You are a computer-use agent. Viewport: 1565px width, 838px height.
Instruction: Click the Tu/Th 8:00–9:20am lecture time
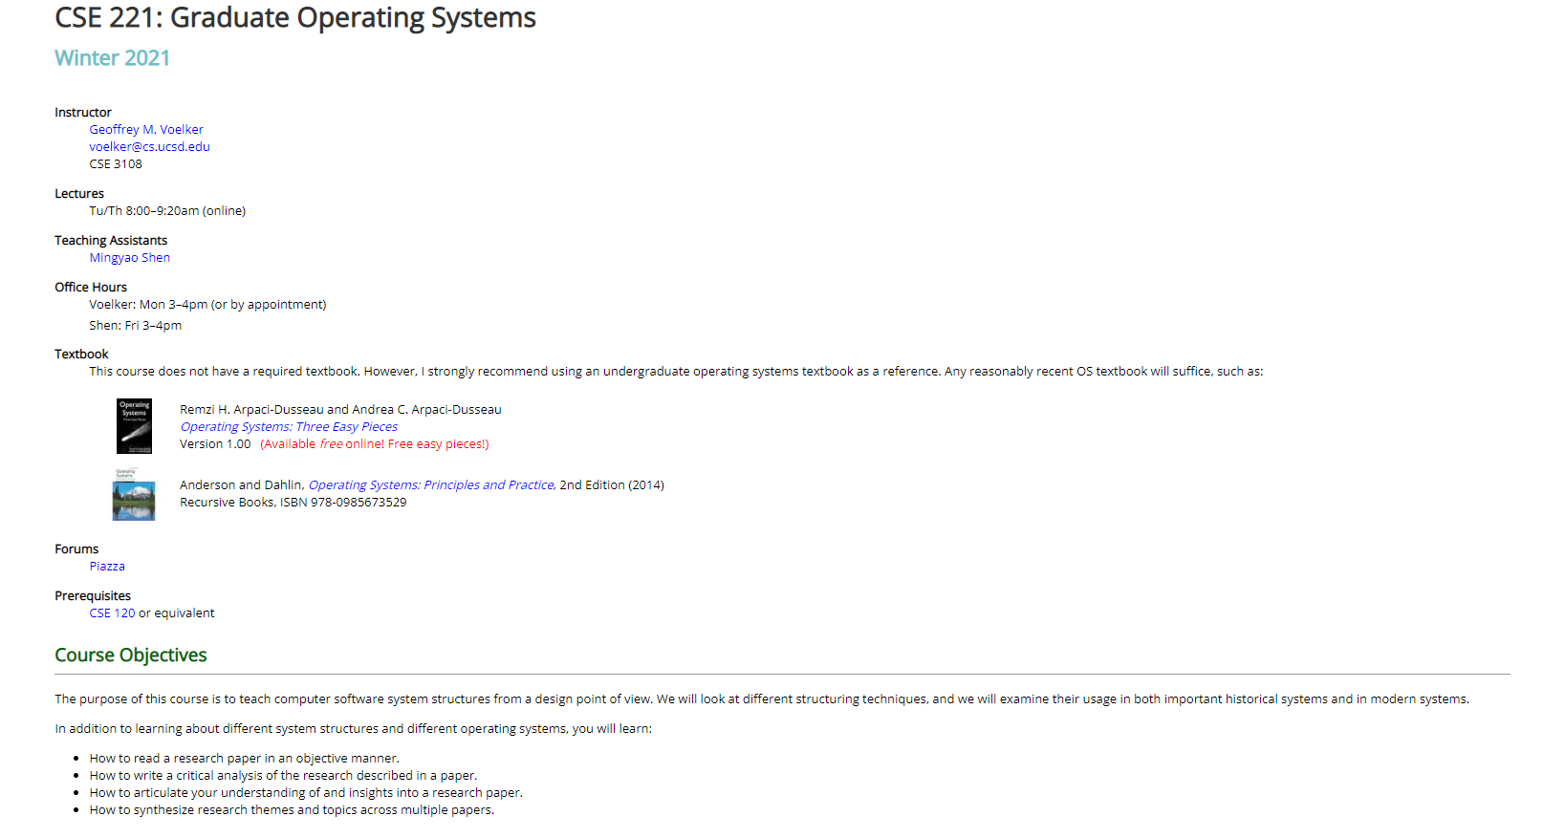(167, 210)
